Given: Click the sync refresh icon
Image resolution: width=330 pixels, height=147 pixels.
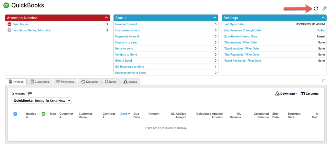Looking at the screenshot, I should click(x=316, y=9).
